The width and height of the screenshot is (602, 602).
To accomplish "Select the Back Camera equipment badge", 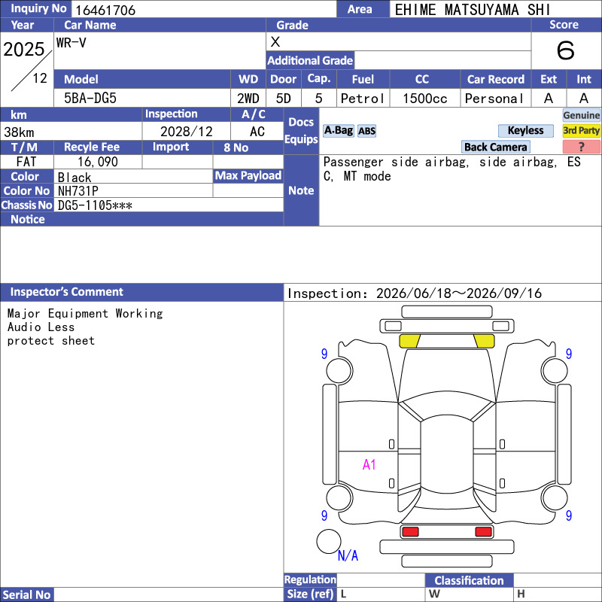I will 495,147.
